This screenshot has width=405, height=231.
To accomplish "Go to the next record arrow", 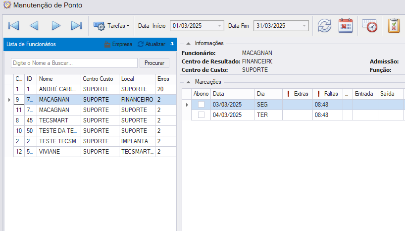I will click(x=56, y=26).
